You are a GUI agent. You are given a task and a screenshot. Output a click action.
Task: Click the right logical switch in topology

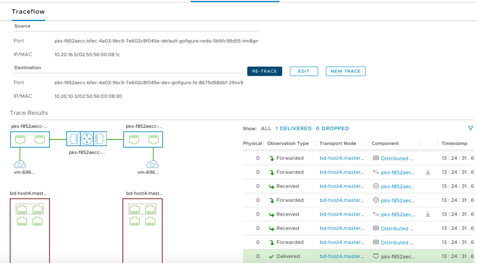pos(143,139)
